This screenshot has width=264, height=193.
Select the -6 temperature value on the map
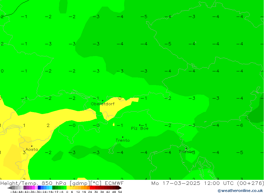(240, 125)
